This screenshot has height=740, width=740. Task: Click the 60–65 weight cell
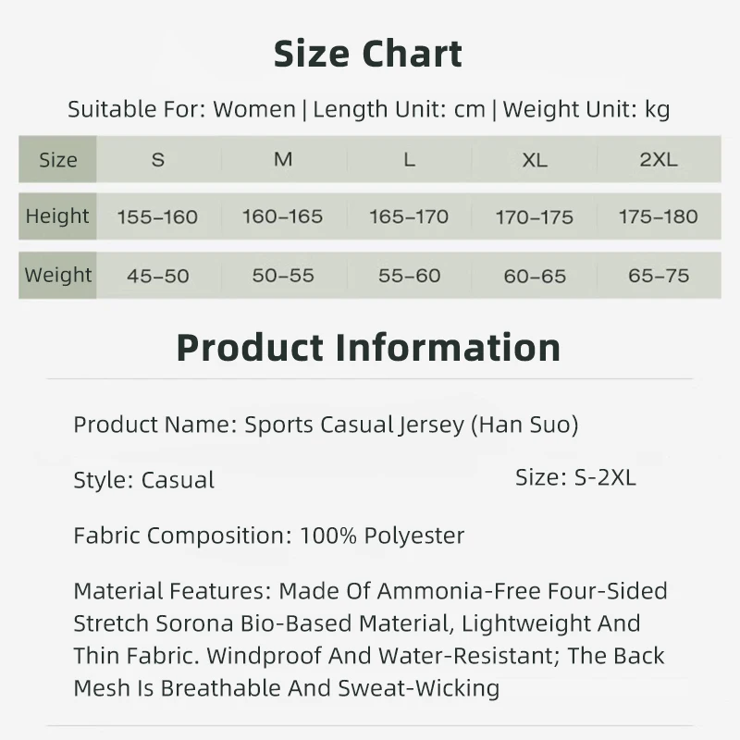[x=535, y=276]
